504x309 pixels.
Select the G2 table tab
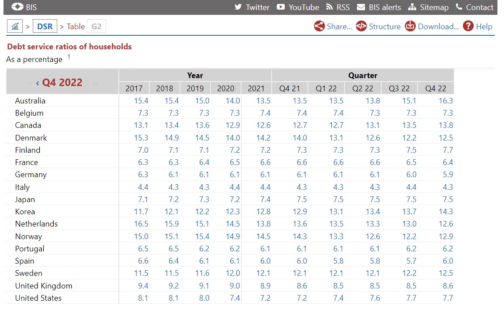(97, 27)
